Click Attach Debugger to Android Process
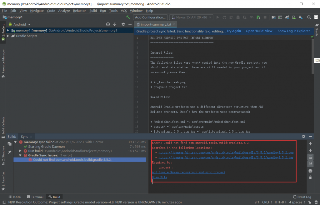 [x=258, y=17]
